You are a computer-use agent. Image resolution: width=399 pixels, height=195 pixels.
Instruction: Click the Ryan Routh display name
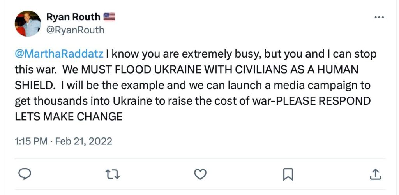coord(73,17)
